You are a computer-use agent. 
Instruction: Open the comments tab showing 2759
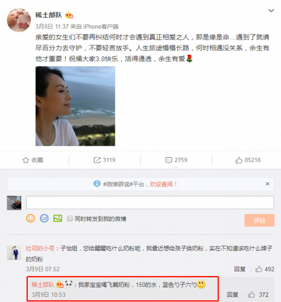176,160
